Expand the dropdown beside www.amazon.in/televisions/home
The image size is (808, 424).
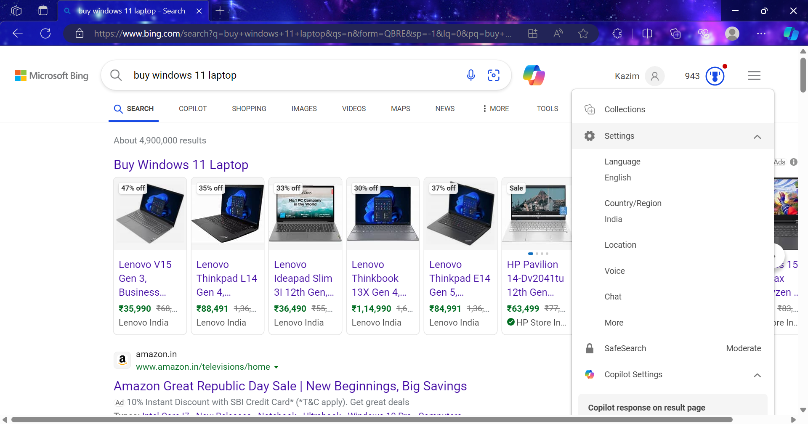(276, 367)
